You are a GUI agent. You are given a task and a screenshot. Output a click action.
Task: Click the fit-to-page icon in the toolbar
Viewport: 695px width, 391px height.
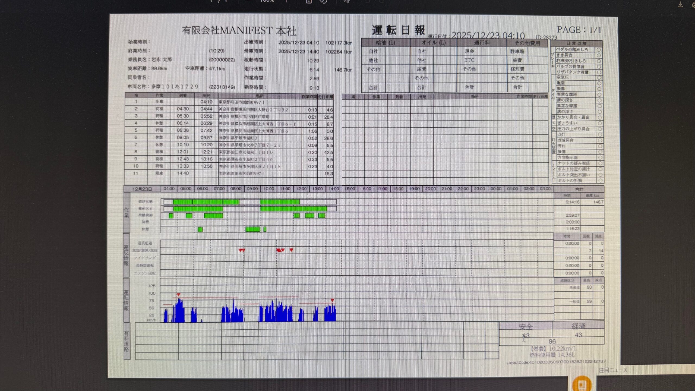(x=309, y=1)
